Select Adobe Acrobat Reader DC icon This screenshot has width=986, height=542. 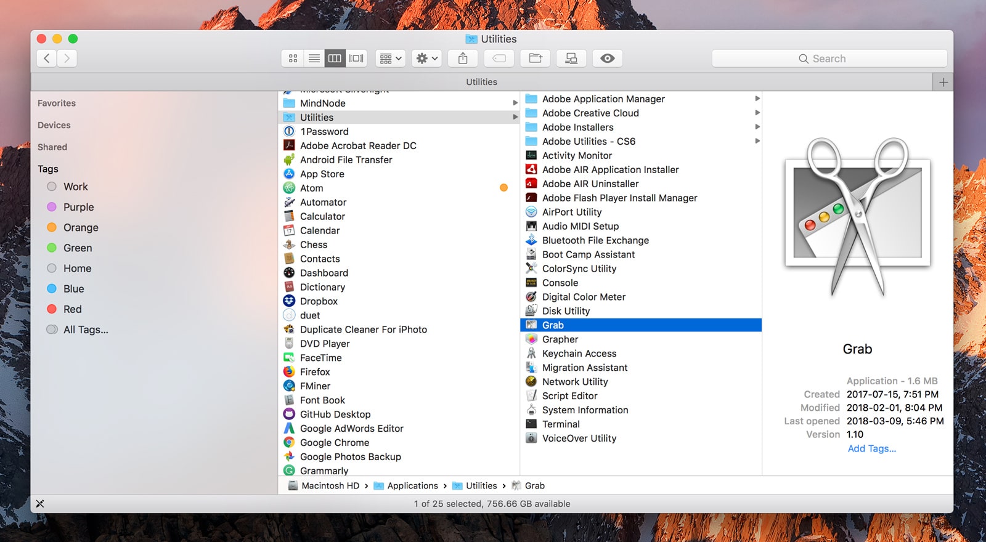point(289,145)
